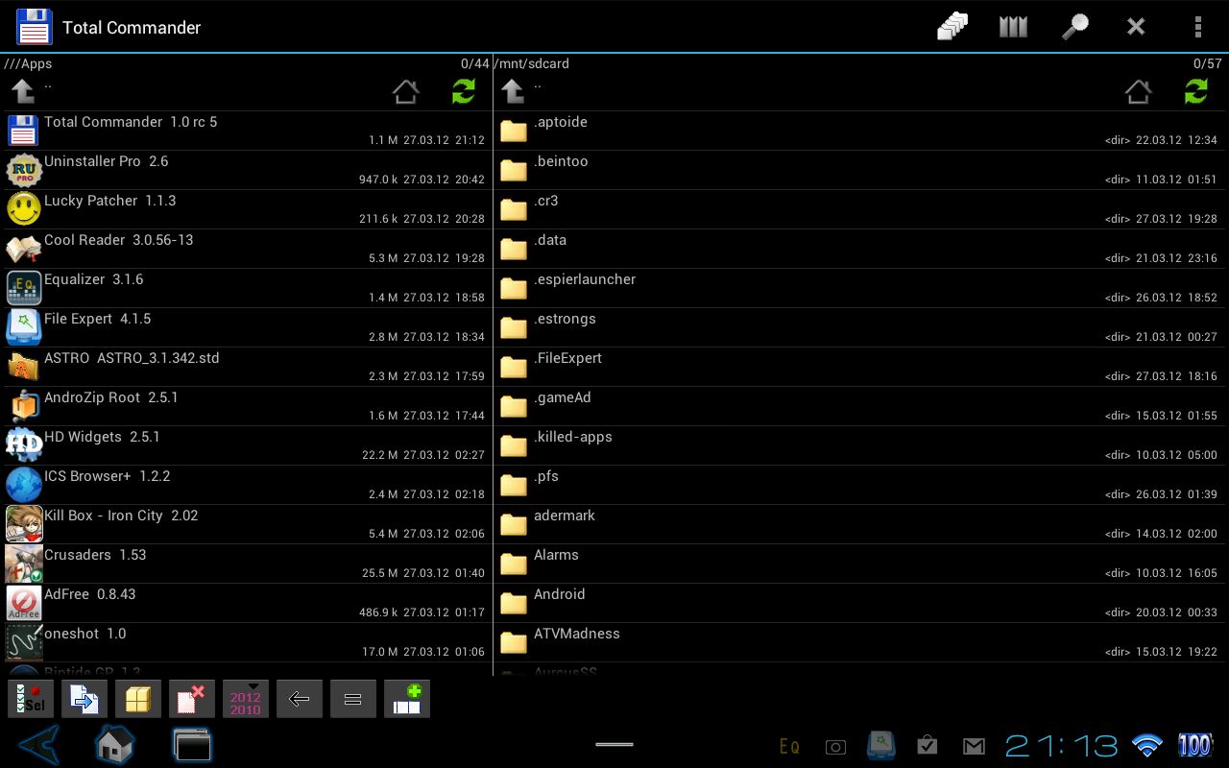
Task: Open search with the magnifier icon
Action: point(1074,27)
